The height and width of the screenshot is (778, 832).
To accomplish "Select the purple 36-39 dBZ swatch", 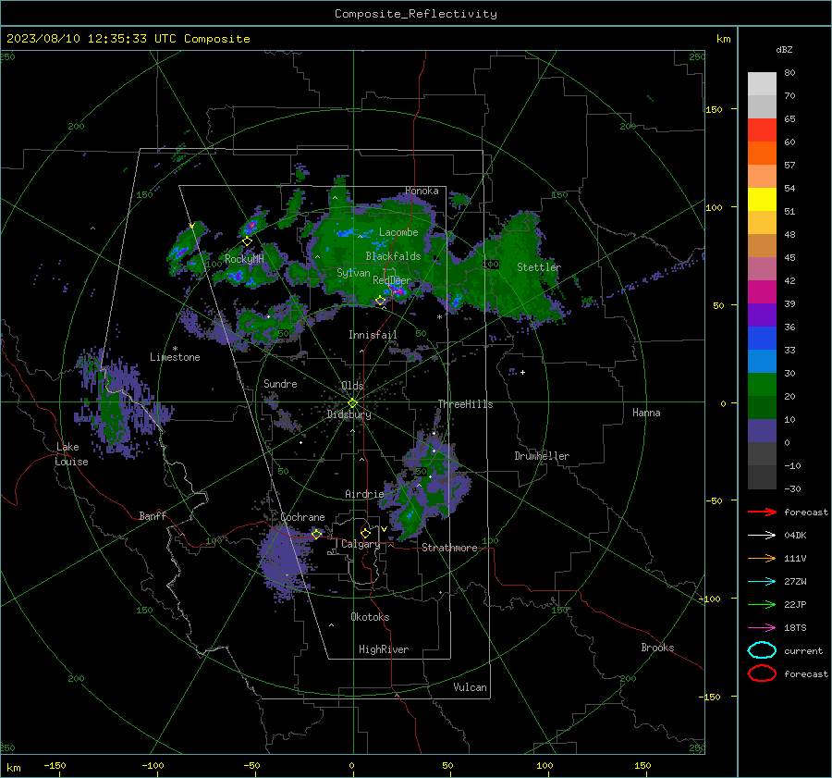I will 762,315.
